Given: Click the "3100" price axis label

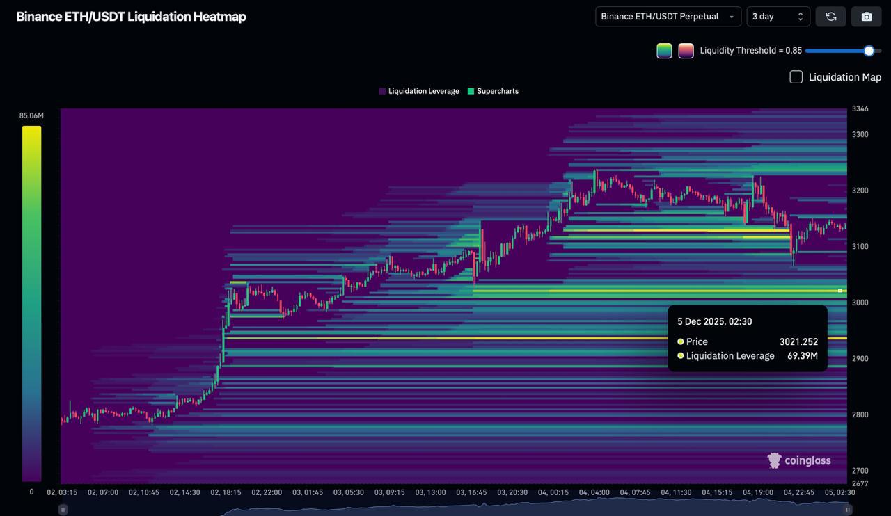Looking at the screenshot, I should [860, 246].
